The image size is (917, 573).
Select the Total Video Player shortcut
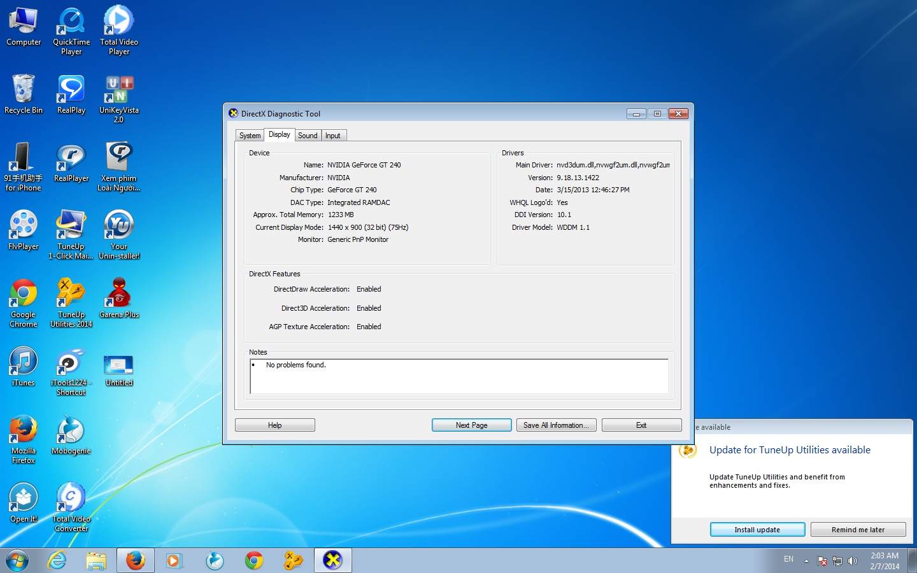[x=119, y=31]
